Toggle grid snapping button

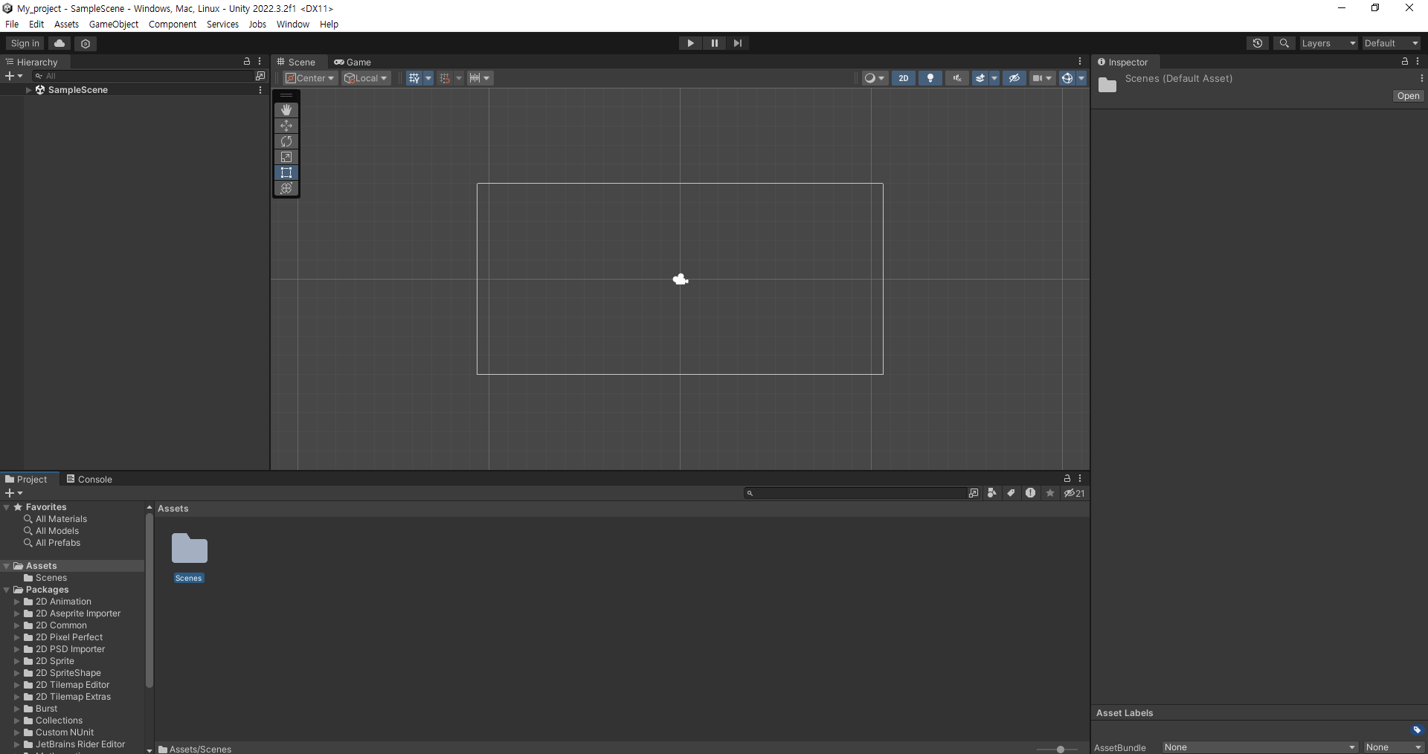tap(445, 78)
